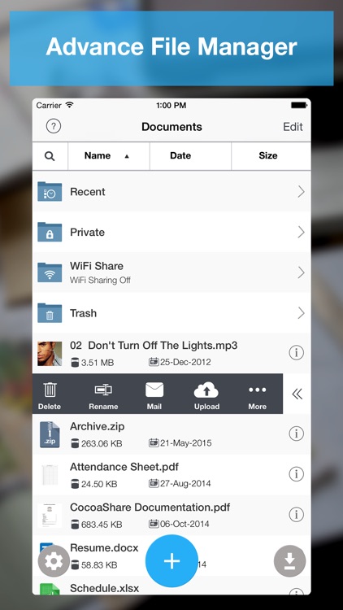Screen dimensions: 343x610
Task: Open Resume.docx file name
Action: pyautogui.click(x=104, y=547)
